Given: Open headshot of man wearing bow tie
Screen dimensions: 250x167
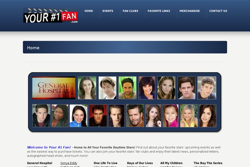Looking at the screenshot, I should (107, 88).
